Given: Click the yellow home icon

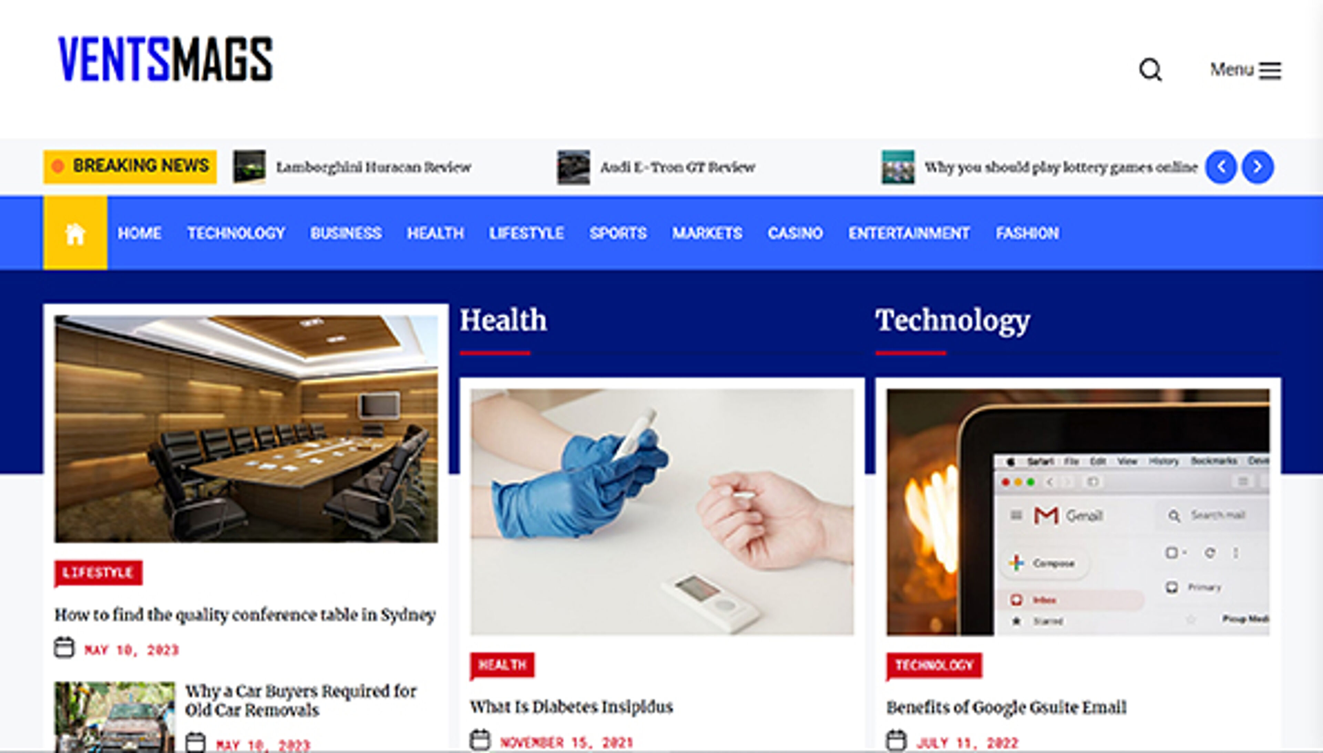Looking at the screenshot, I should (75, 233).
